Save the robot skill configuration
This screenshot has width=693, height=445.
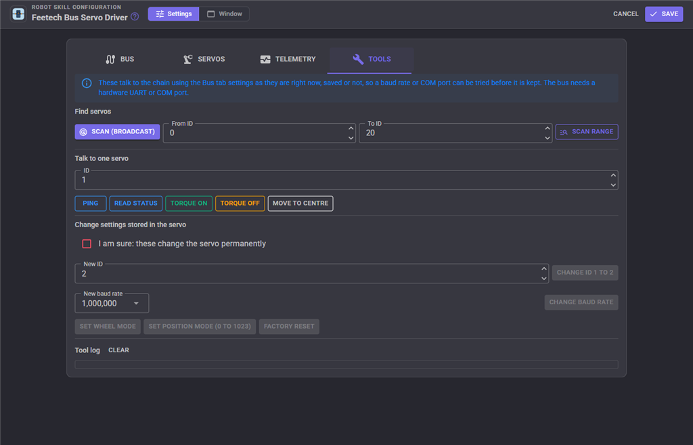tap(664, 14)
